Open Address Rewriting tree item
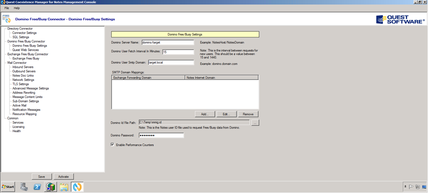Image resolution: width=428 pixels, height=193 pixels. 24,93
